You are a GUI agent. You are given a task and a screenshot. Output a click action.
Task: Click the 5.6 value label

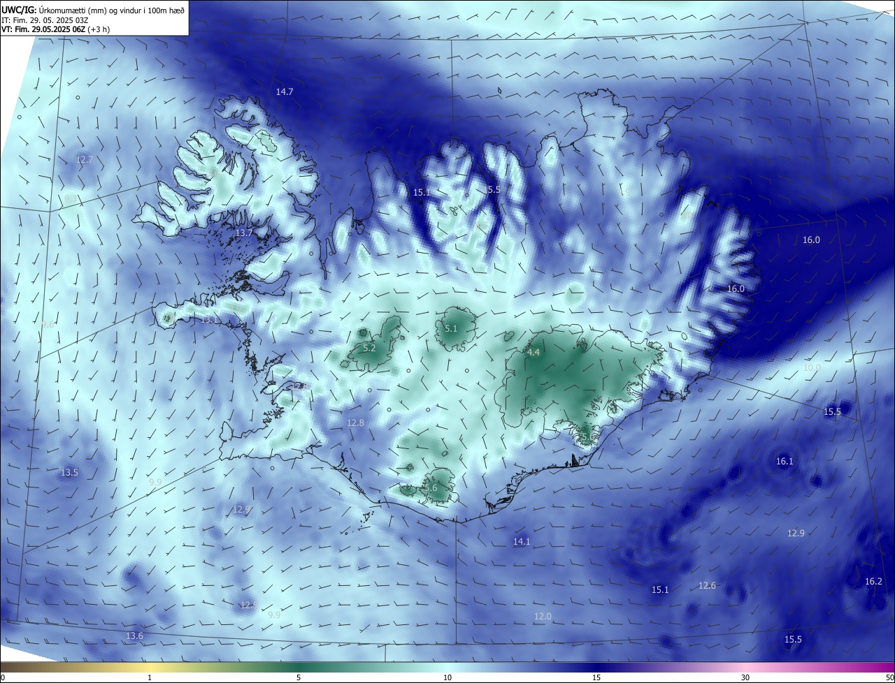(431, 488)
